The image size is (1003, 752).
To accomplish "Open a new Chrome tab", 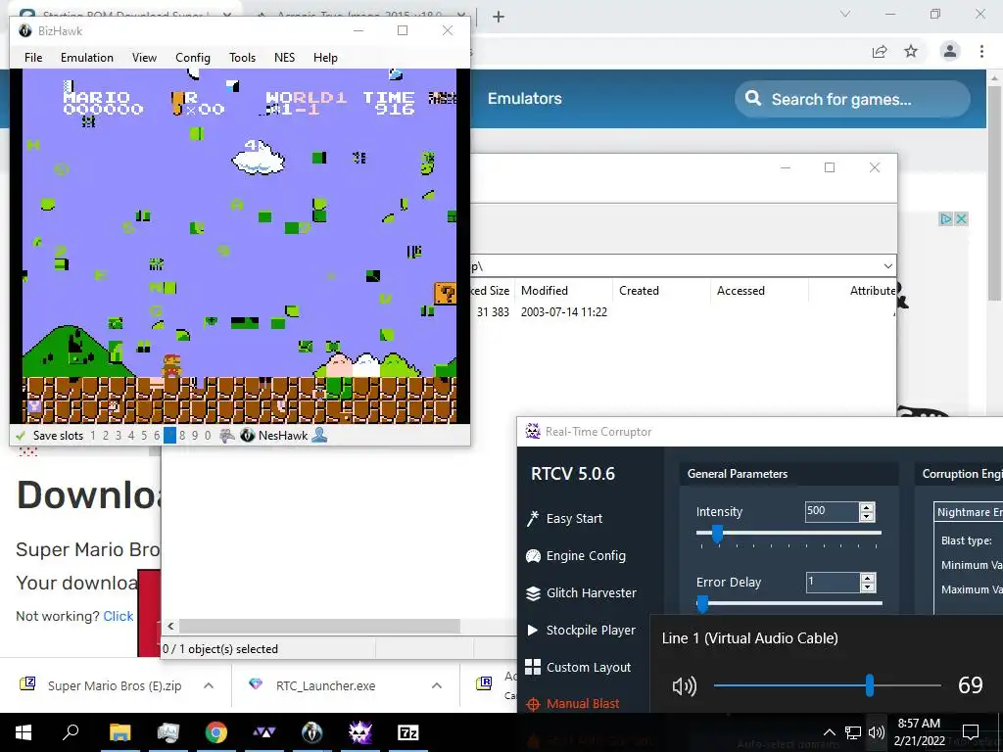I will 499,17.
